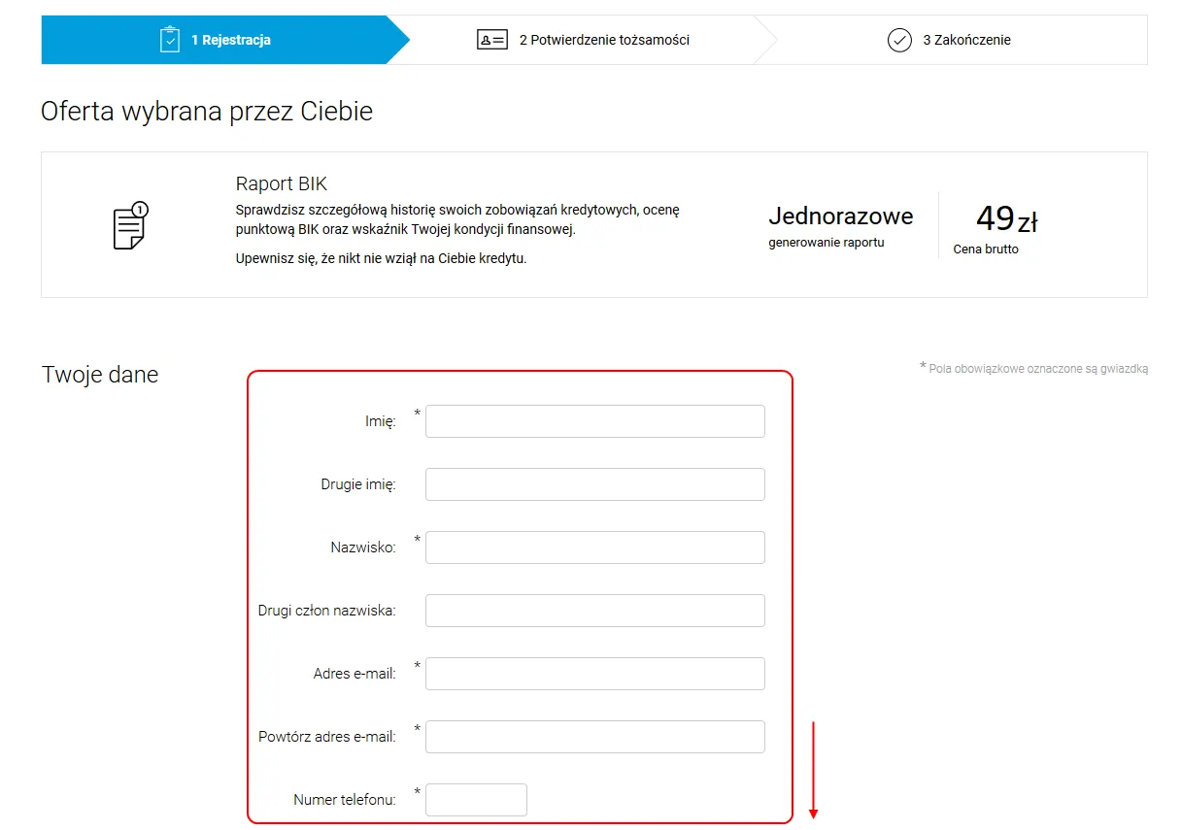Switch to "2 Potwierdzenie tożsamości" step
The image size is (1181, 830).
tap(602, 40)
